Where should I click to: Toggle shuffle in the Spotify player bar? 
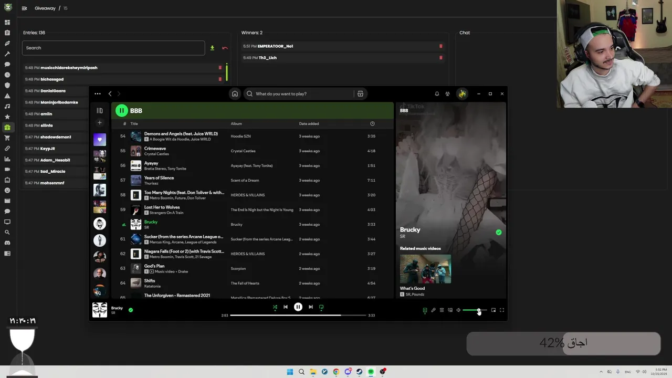(275, 307)
